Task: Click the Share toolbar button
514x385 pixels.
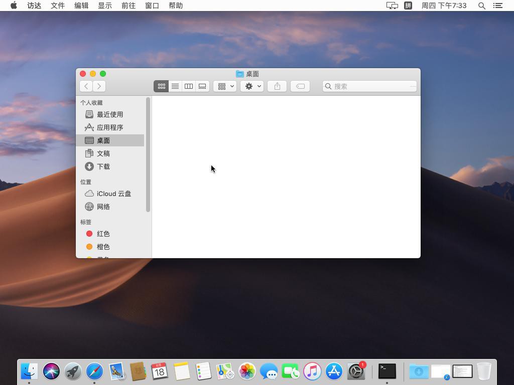Action: tap(277, 86)
